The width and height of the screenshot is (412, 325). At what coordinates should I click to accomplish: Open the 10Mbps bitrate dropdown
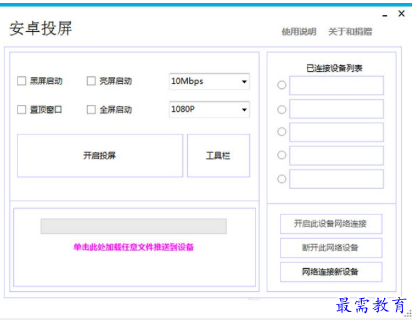(209, 81)
